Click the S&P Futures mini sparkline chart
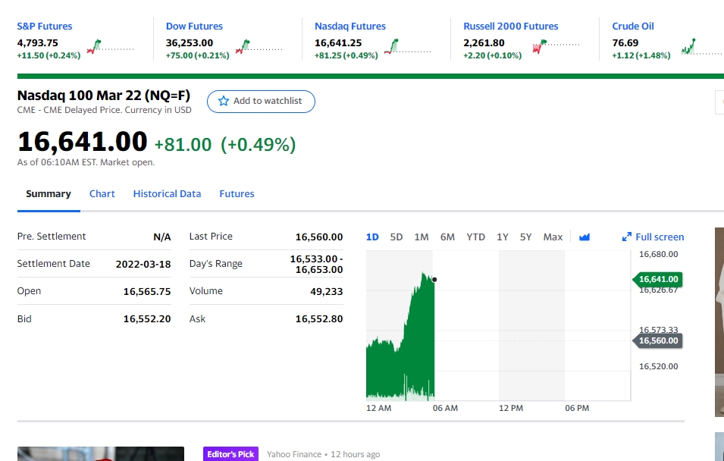Image resolution: width=724 pixels, height=461 pixels. 111,47
